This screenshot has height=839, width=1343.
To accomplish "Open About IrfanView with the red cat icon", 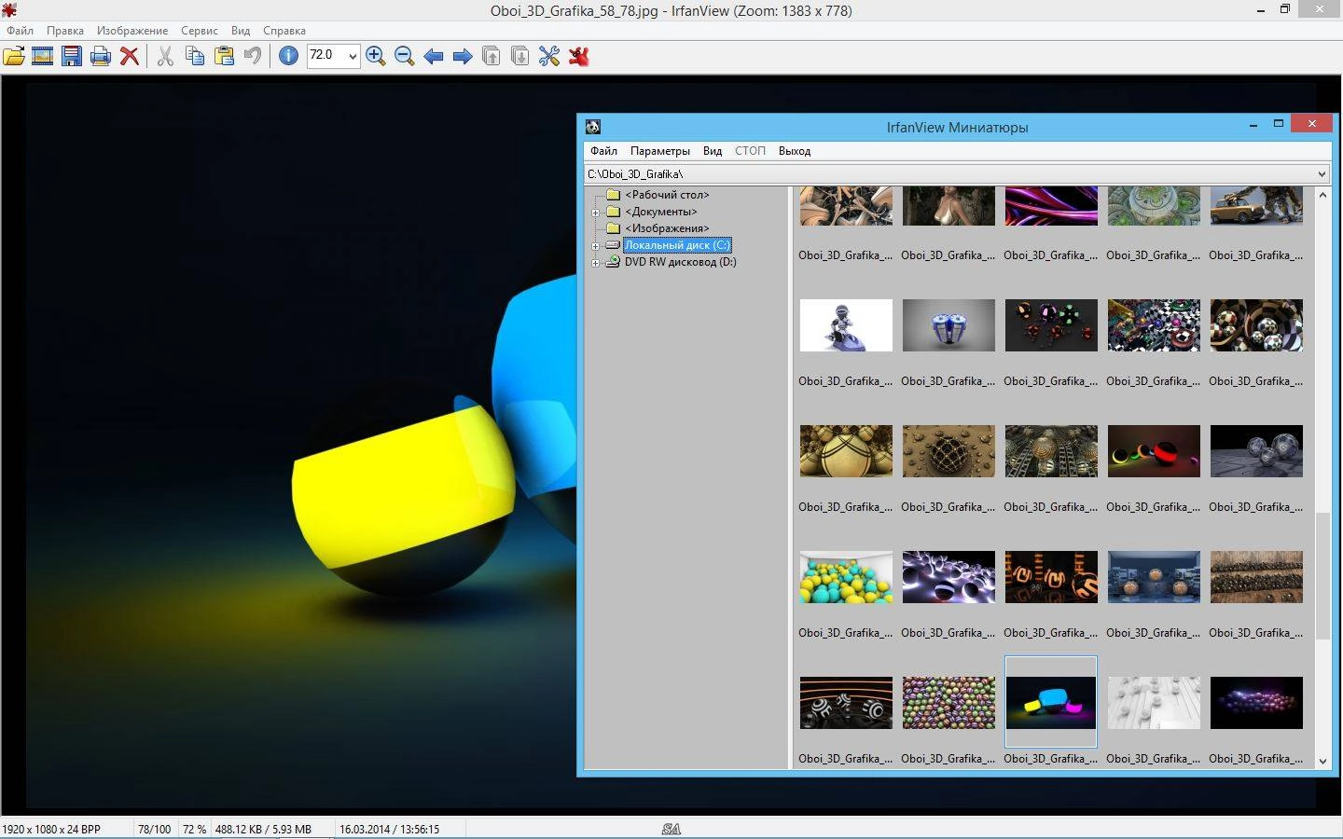I will pos(579,56).
